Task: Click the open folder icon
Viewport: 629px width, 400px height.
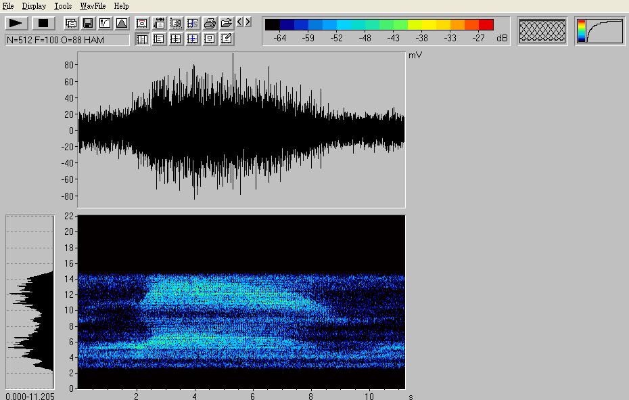Action: click(227, 23)
